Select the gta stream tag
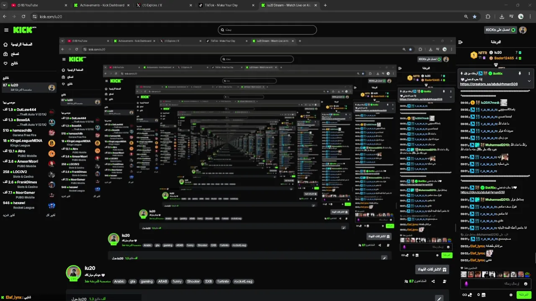 [133, 281]
